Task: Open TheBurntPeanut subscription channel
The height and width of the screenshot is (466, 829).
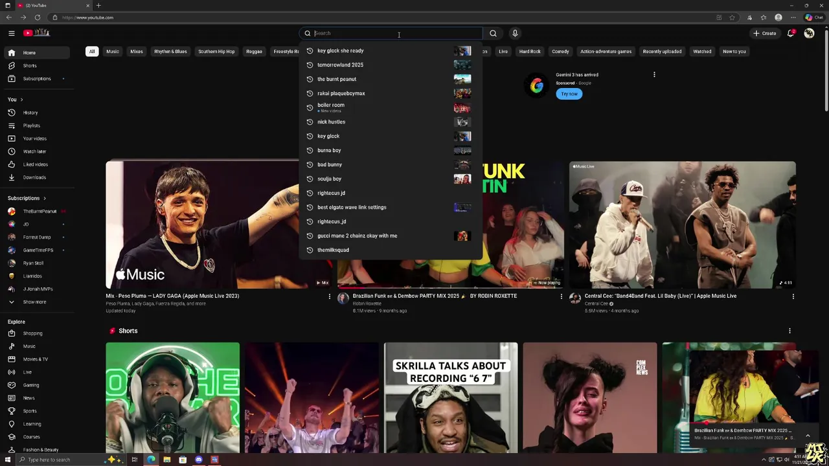Action: click(x=38, y=211)
